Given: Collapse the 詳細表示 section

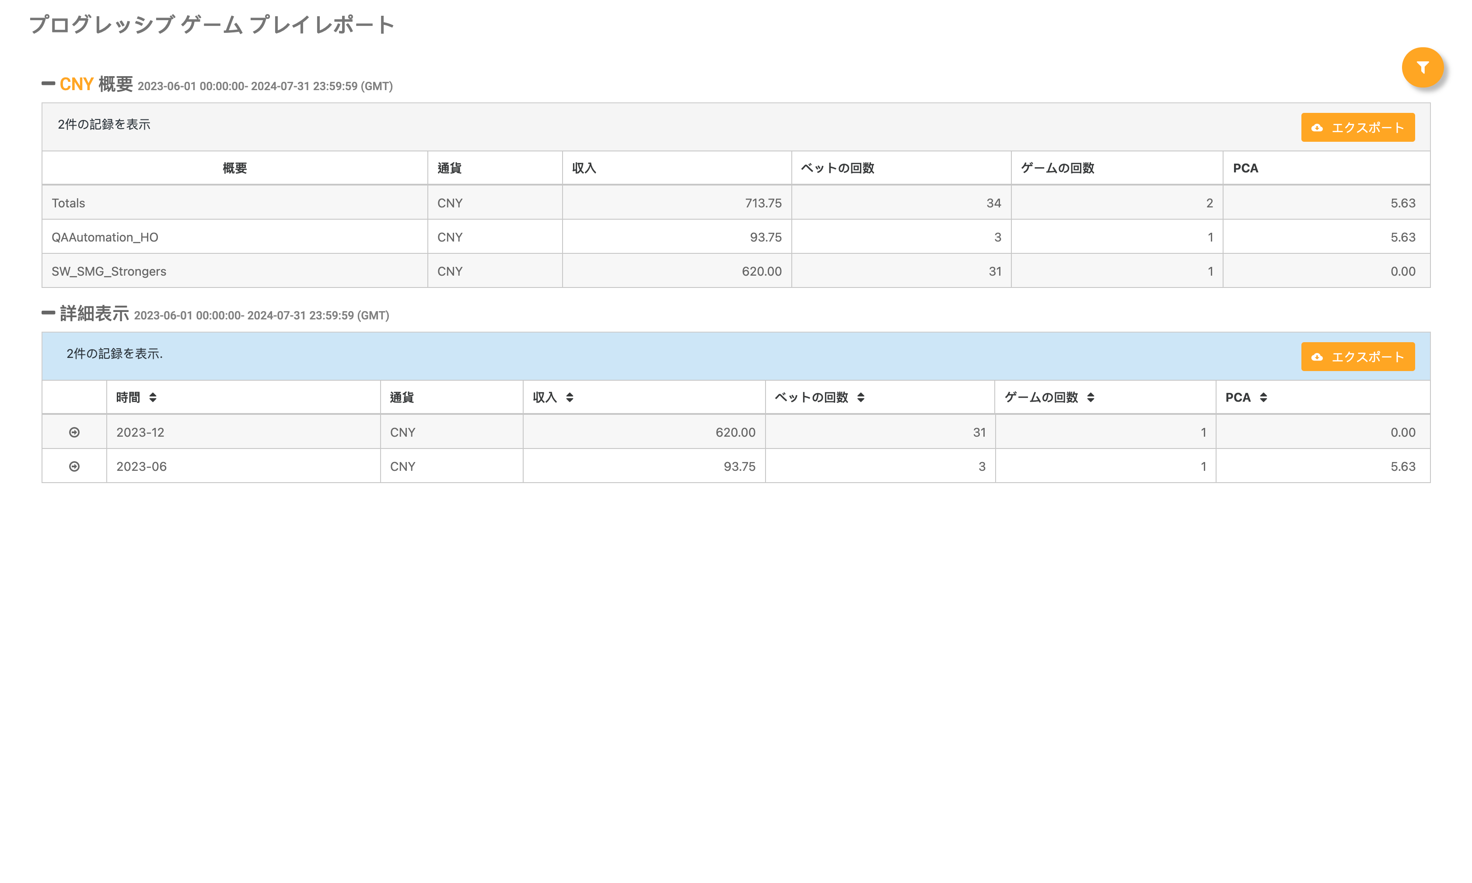Looking at the screenshot, I should [48, 312].
